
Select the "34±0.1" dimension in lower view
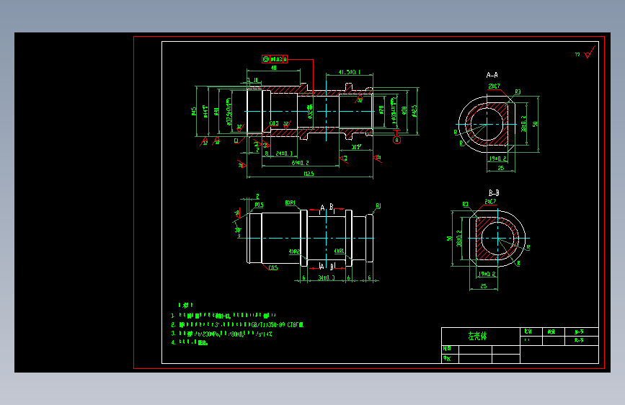click(x=326, y=277)
